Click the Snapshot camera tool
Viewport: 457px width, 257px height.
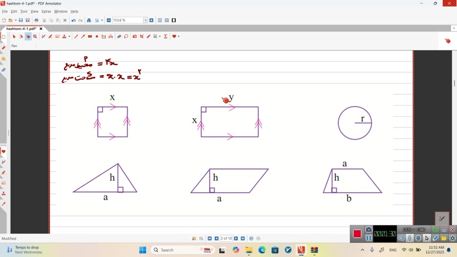pyautogui.click(x=135, y=36)
